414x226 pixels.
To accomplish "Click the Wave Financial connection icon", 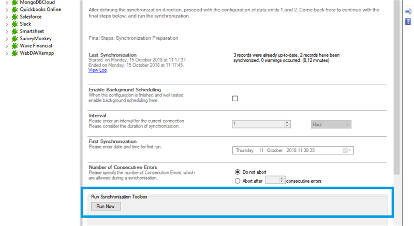I will coord(14,45).
